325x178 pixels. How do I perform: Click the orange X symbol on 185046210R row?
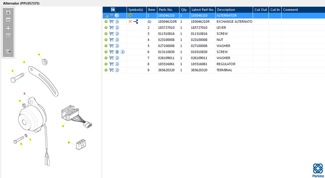130,22
